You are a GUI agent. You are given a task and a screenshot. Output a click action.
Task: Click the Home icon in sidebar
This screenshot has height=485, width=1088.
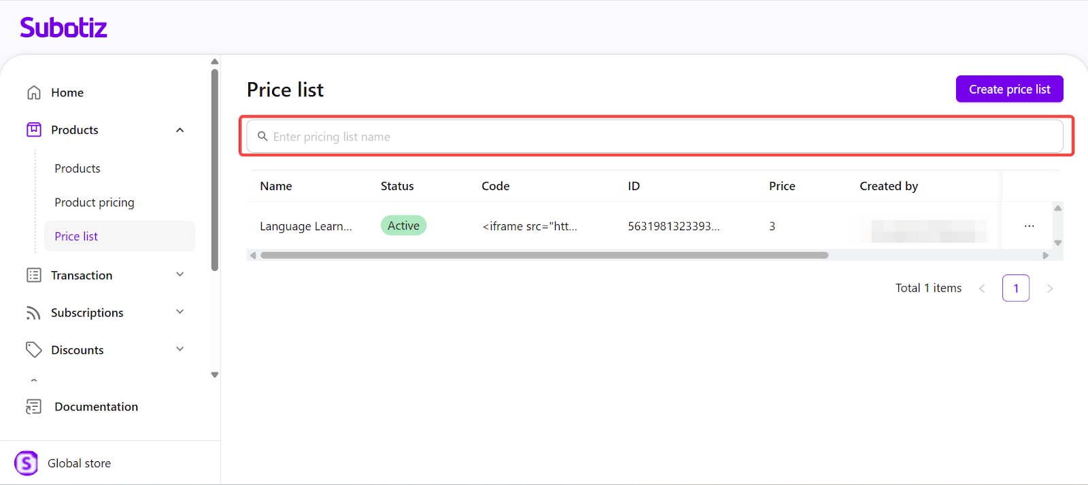click(x=34, y=92)
